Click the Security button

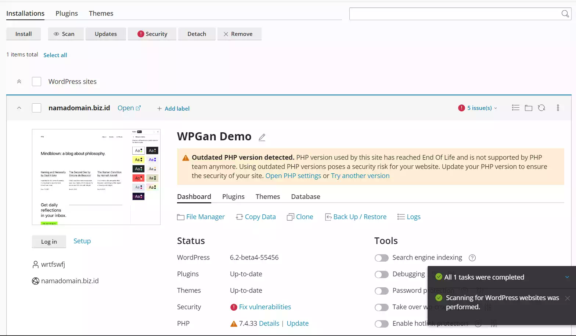(152, 34)
